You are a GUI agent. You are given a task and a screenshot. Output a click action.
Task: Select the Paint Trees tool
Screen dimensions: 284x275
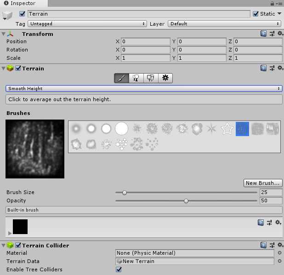[136, 78]
